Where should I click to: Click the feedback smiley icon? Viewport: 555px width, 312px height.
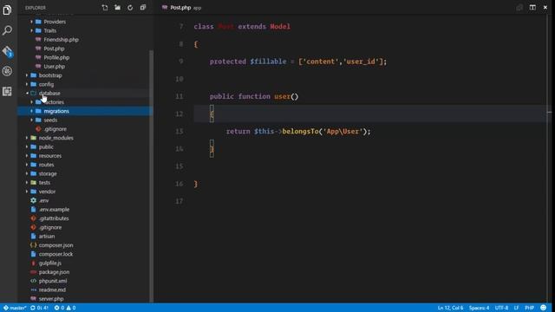click(x=544, y=308)
